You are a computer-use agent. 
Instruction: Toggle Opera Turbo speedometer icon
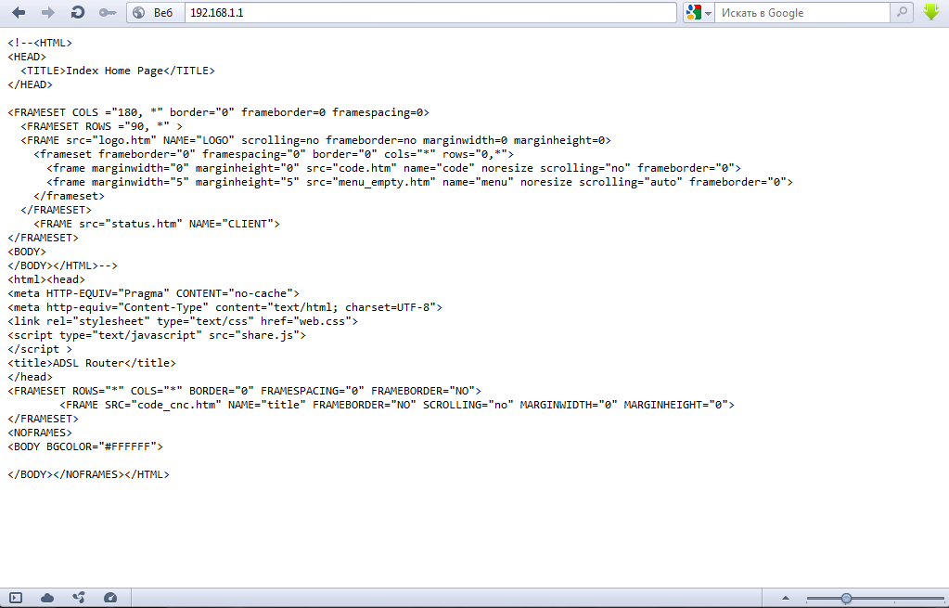point(110,598)
